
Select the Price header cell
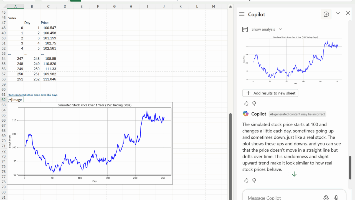pyautogui.click(x=48, y=23)
